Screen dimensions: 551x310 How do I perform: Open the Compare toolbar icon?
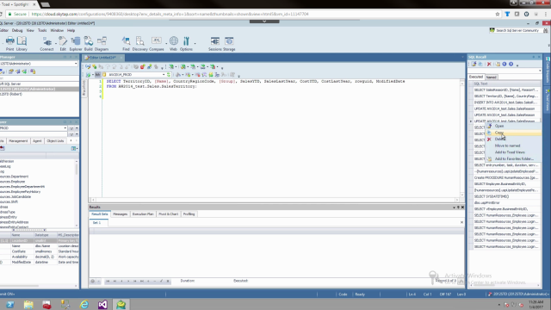(x=157, y=44)
